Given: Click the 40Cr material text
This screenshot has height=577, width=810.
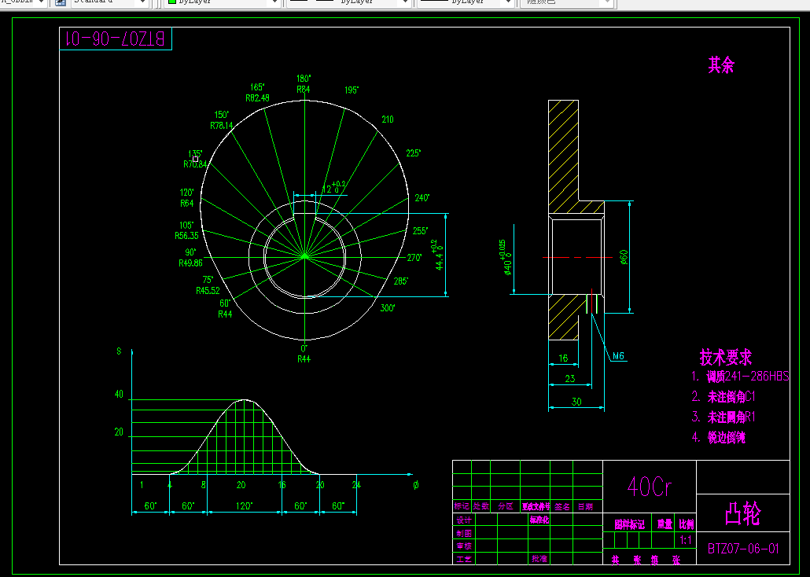Looking at the screenshot, I should click(650, 486).
